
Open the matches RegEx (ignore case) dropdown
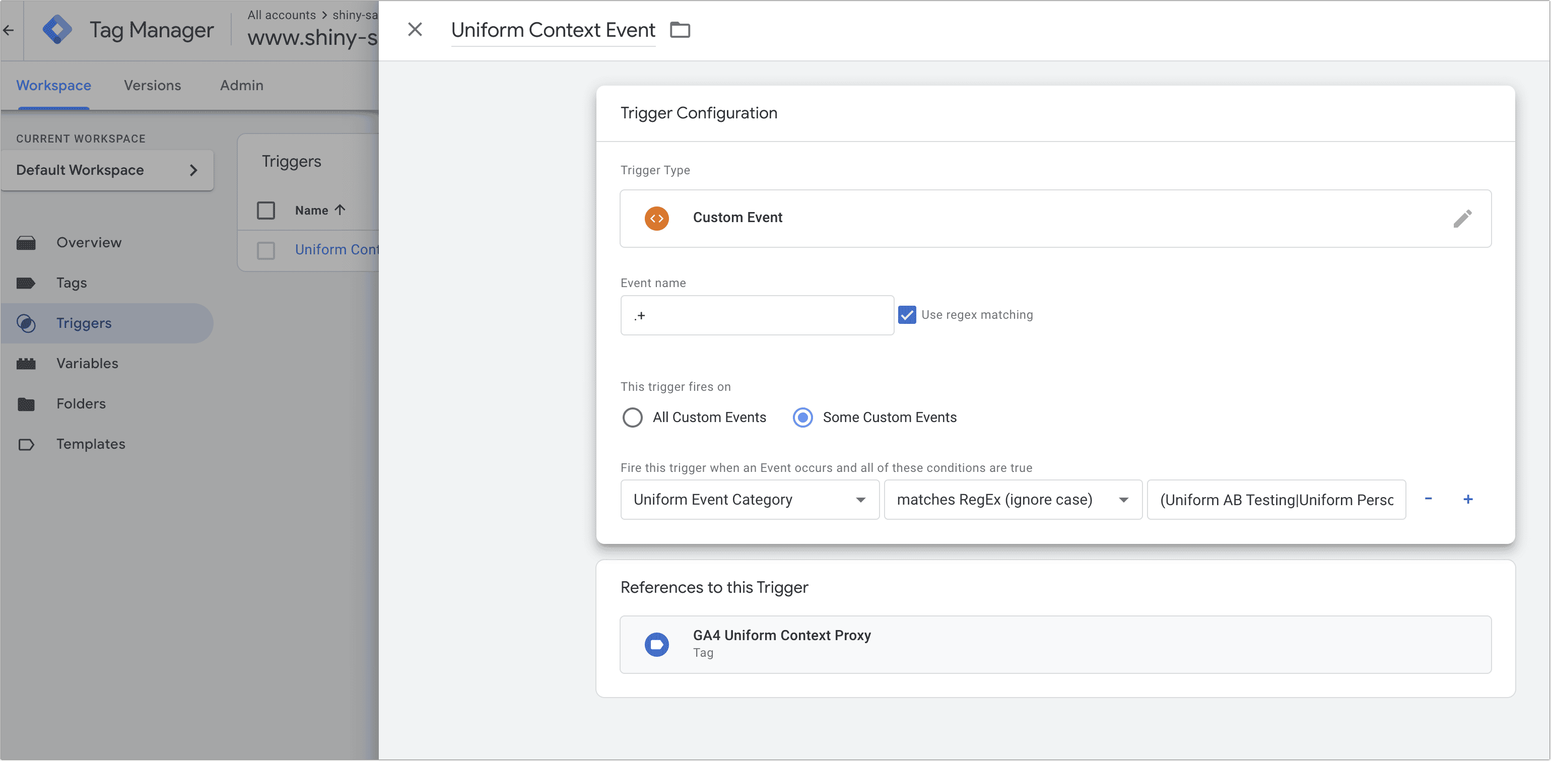click(x=1013, y=499)
